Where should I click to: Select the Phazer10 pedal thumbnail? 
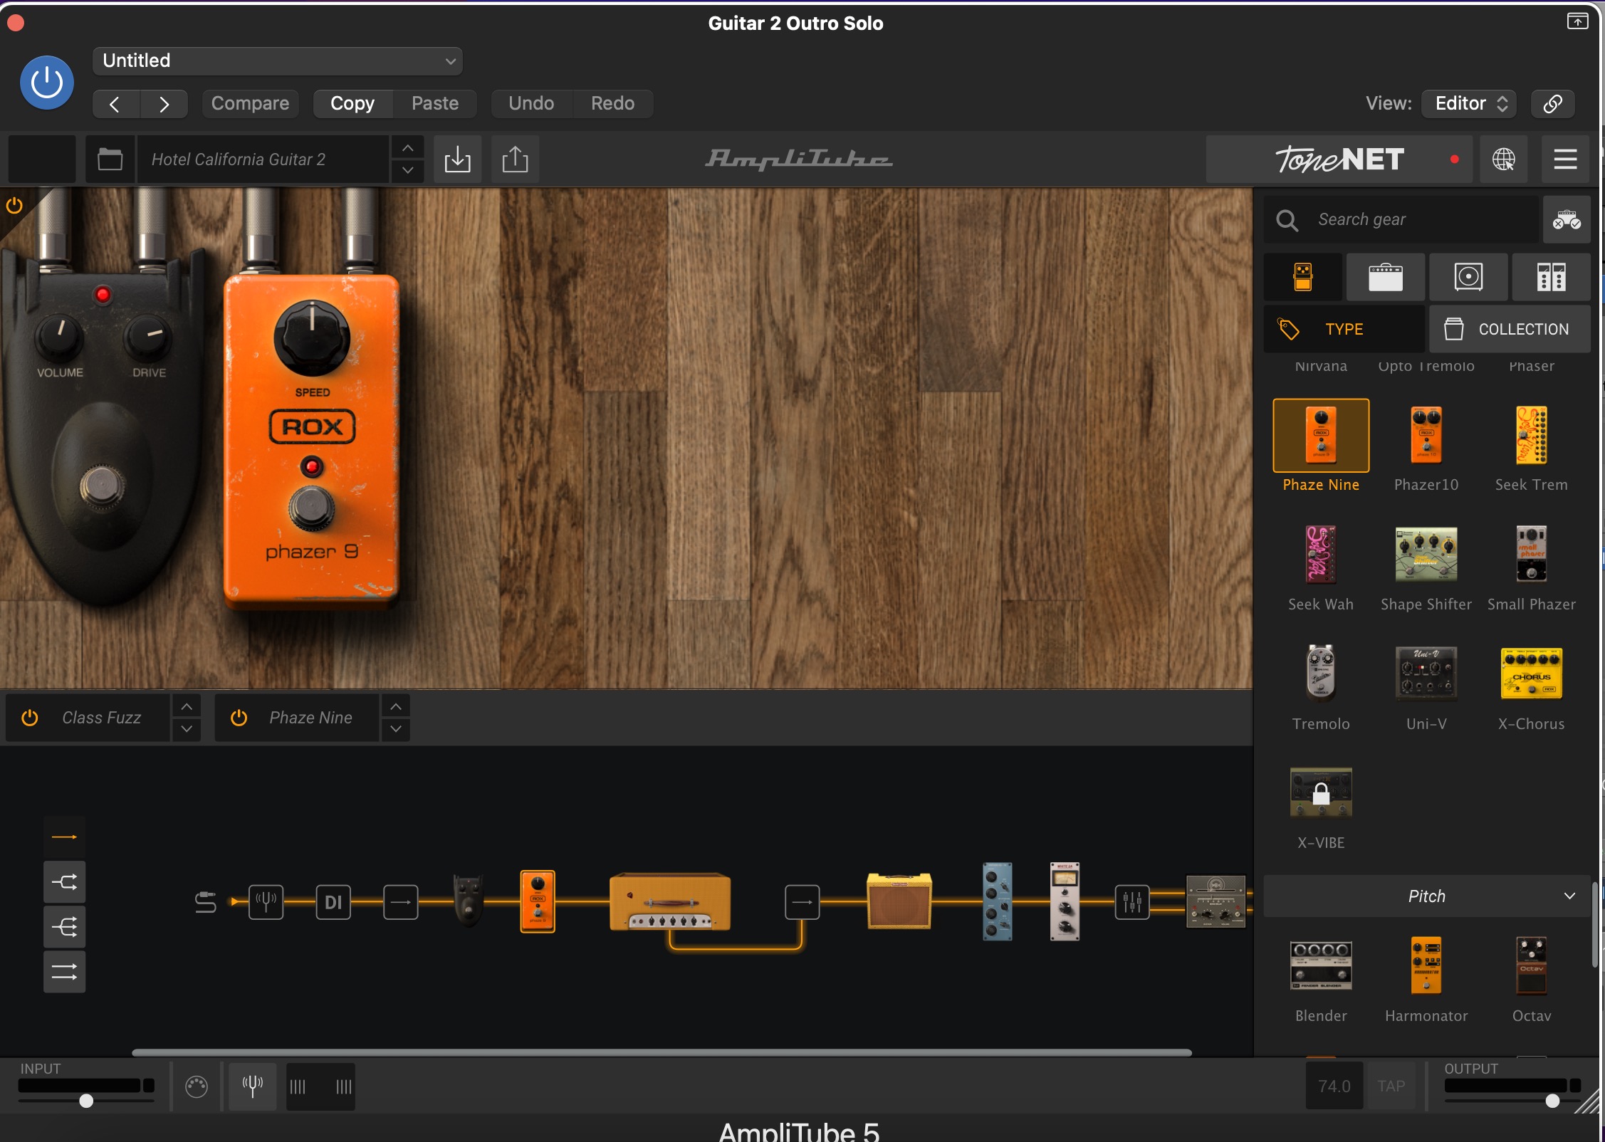(1426, 435)
